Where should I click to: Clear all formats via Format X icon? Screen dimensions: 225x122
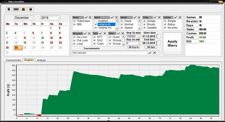tap(180, 17)
